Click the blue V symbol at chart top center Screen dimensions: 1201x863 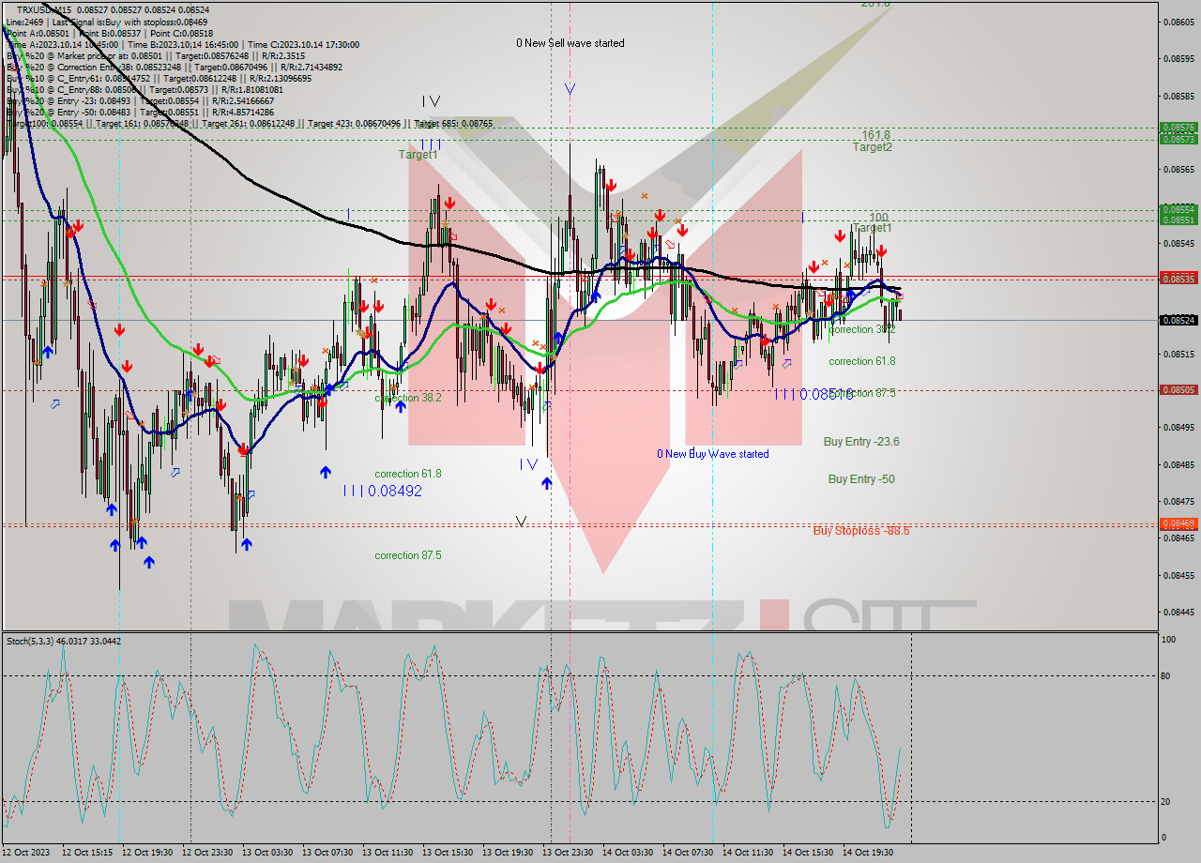pyautogui.click(x=570, y=89)
